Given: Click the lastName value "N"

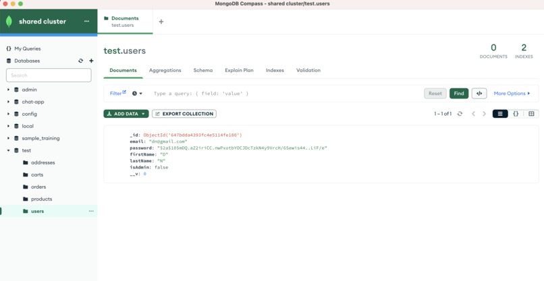Looking at the screenshot, I should point(161,161).
